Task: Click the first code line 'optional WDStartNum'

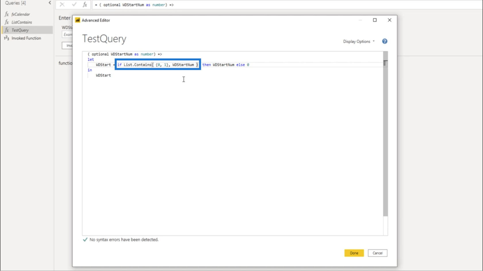Action: pos(112,54)
